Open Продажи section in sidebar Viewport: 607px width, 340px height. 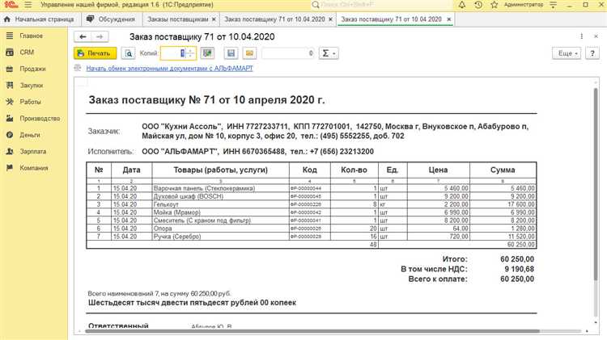32,69
